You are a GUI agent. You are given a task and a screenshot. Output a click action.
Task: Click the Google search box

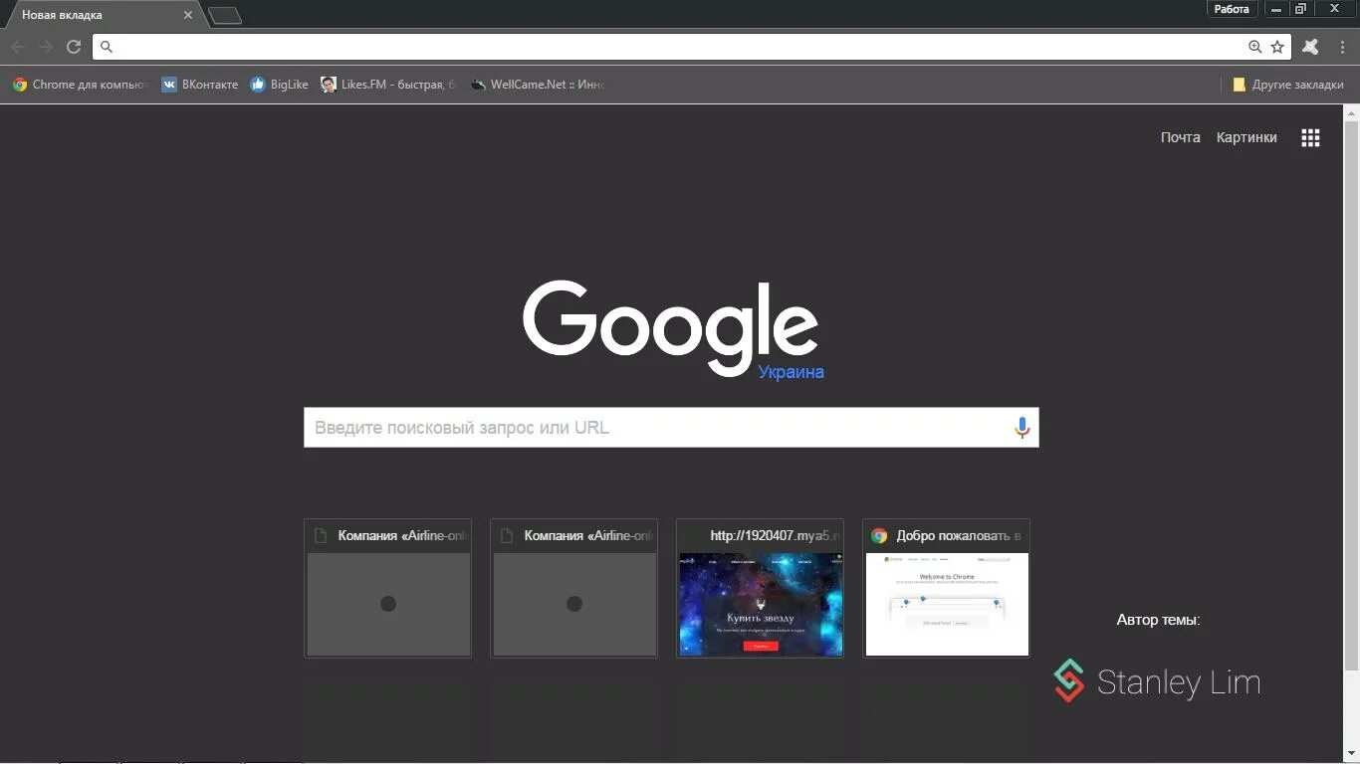click(671, 428)
